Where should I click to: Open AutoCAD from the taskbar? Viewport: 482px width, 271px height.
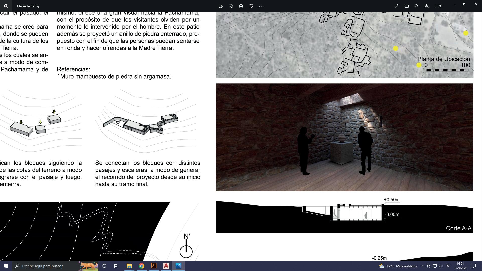click(x=166, y=266)
